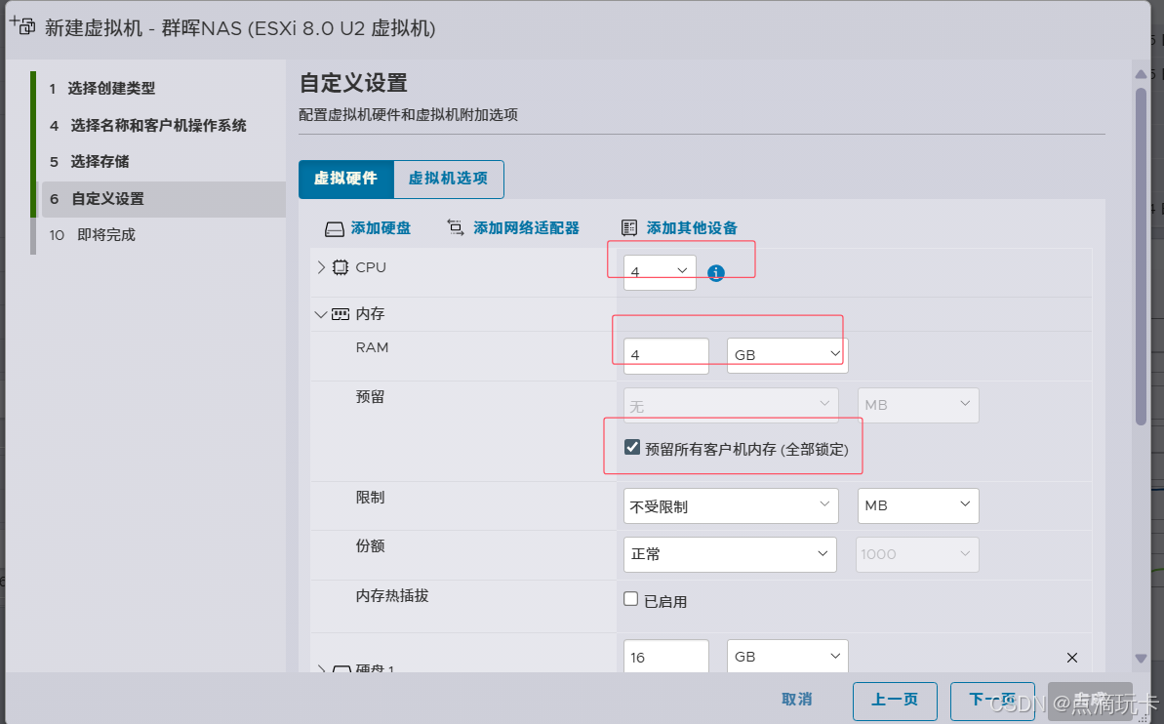Click the scrollbar down arrow

[x=1141, y=659]
